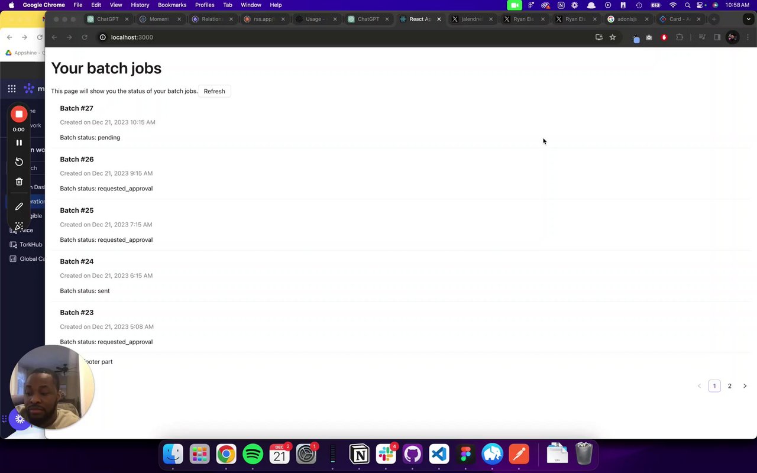Bookmark this page with the star icon

(613, 37)
